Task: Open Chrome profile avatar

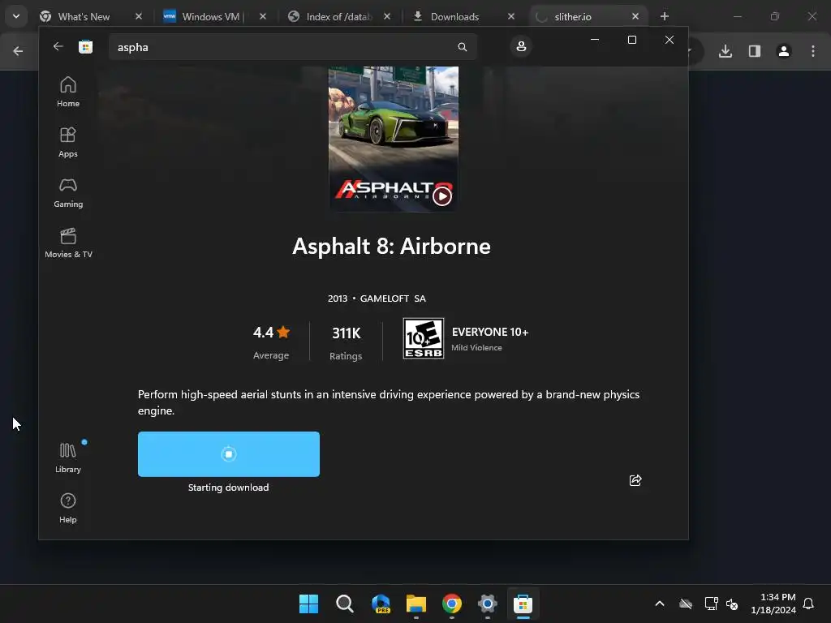Action: pos(783,51)
